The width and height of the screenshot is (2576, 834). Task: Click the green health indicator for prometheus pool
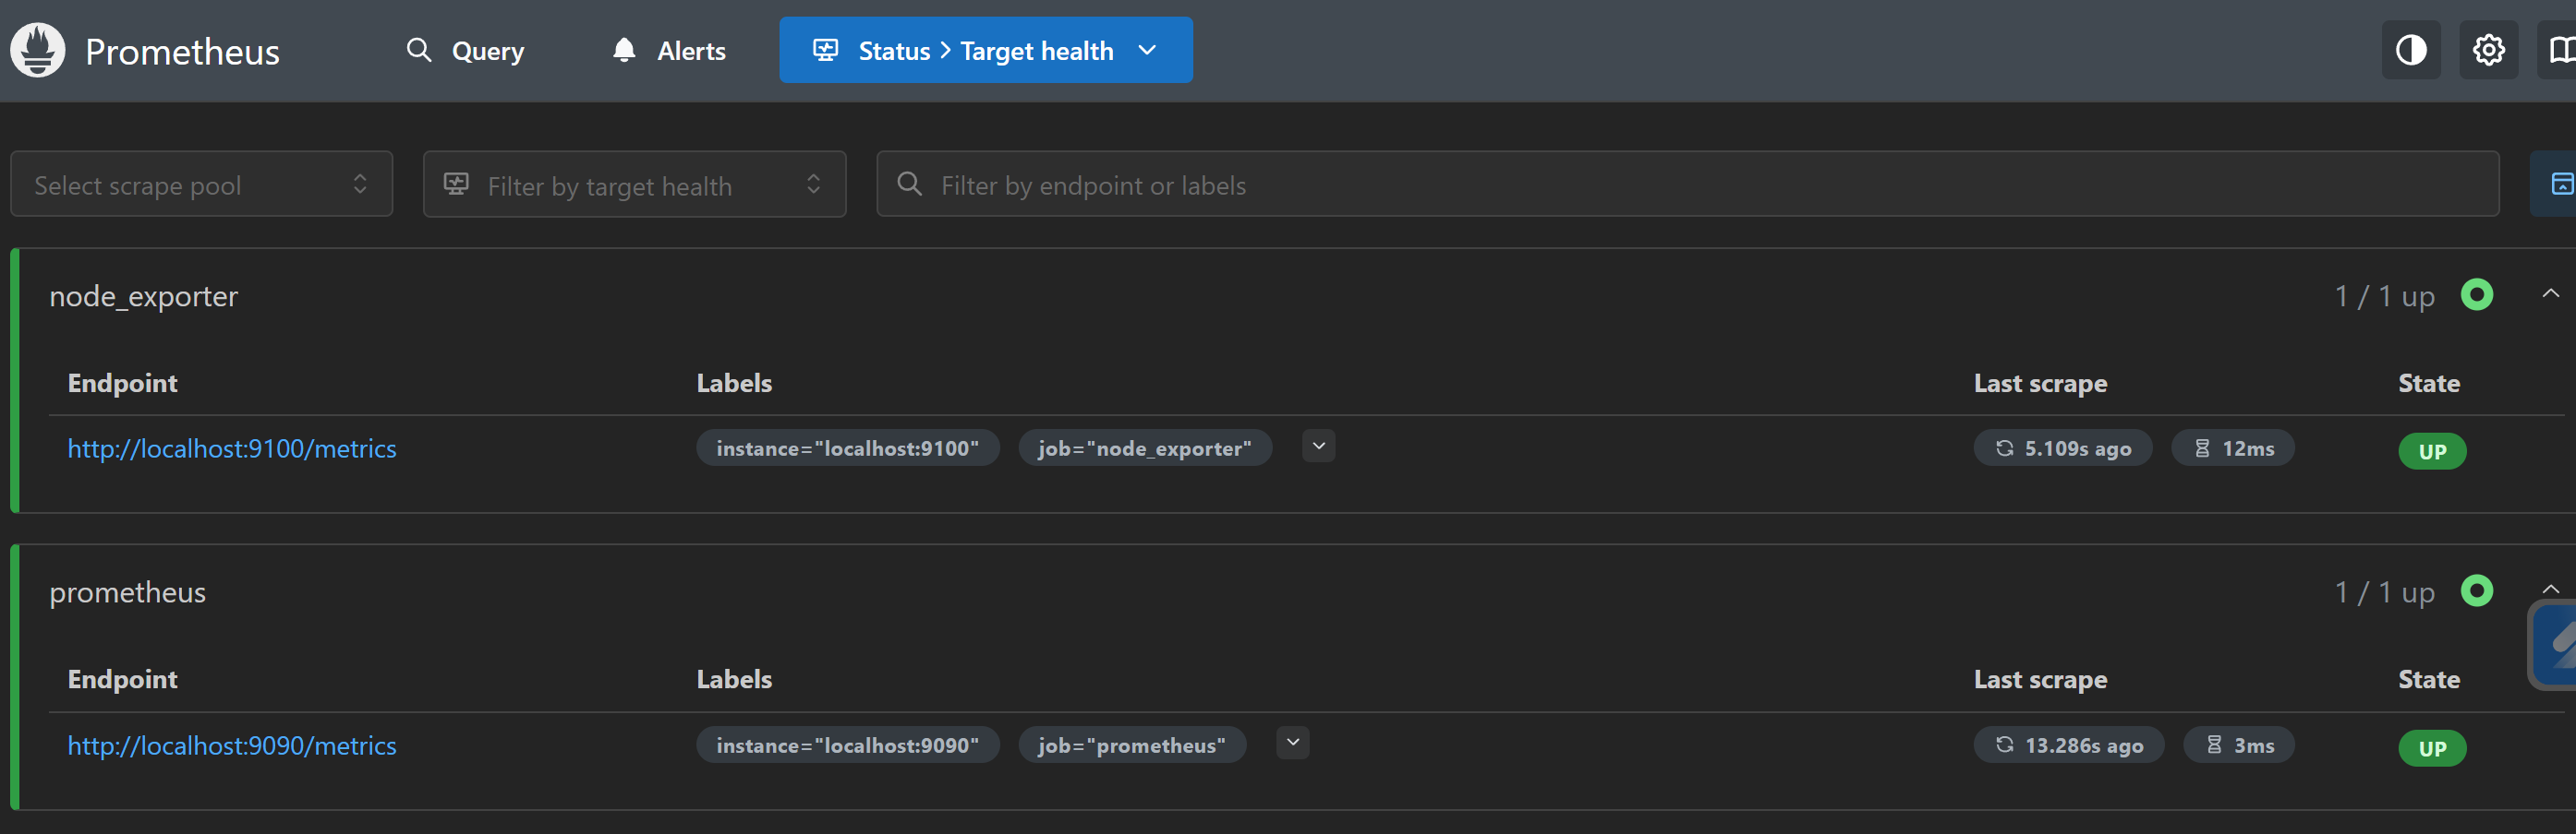pyautogui.click(x=2477, y=590)
